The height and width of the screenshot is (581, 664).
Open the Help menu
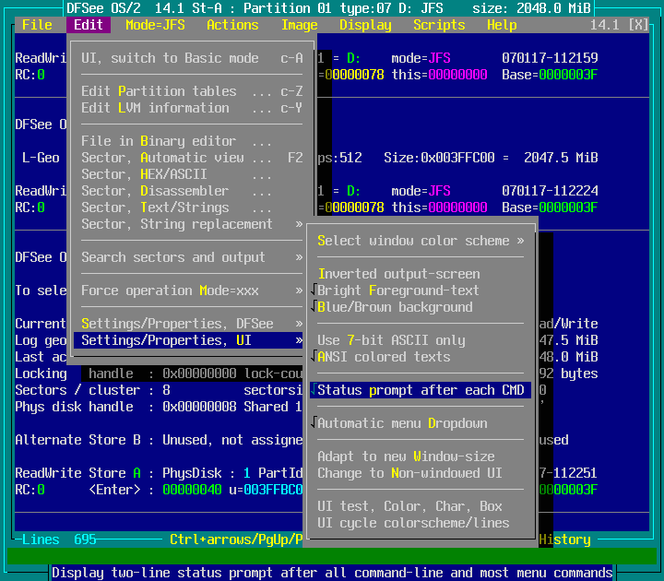click(502, 25)
